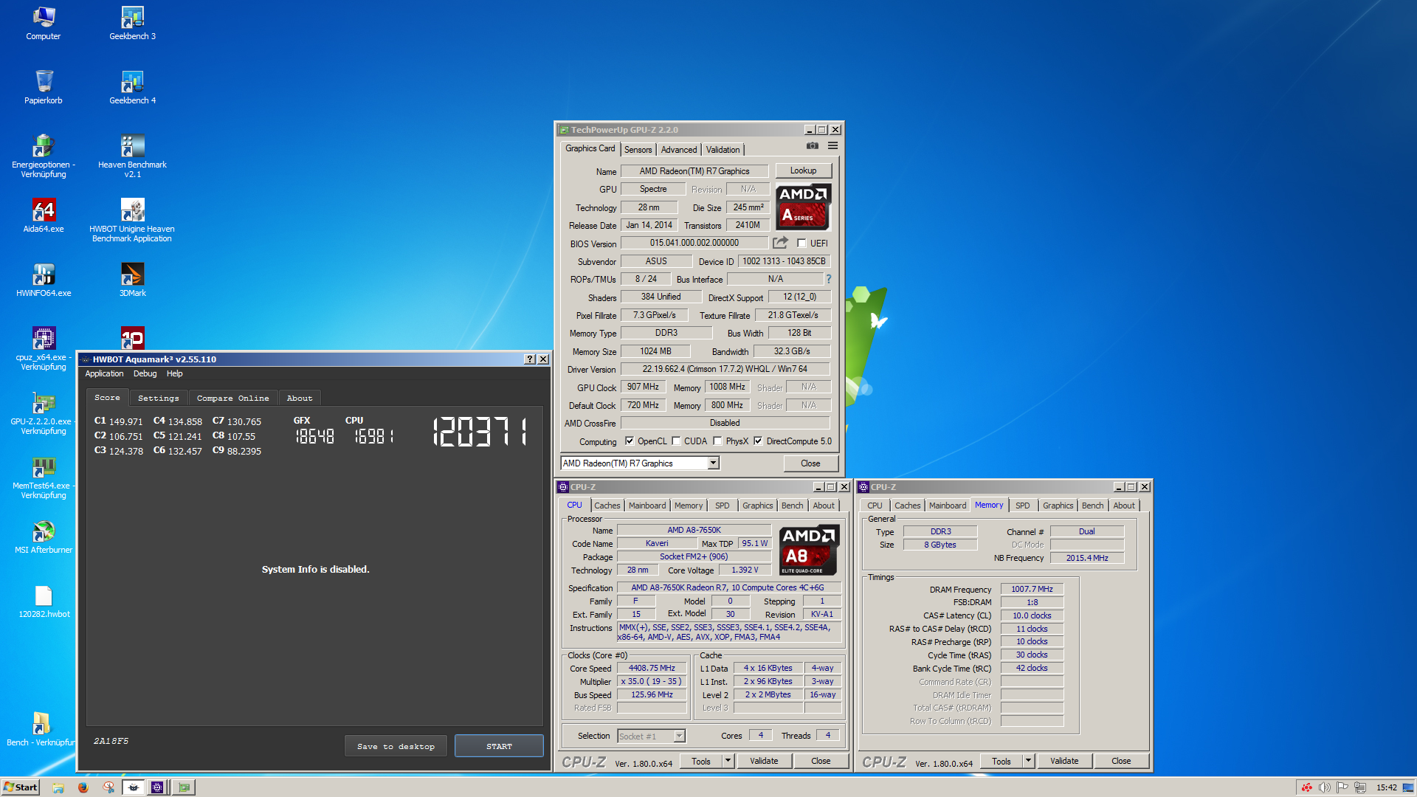Click the Aquamark help question mark button
1417x797 pixels.
click(529, 359)
